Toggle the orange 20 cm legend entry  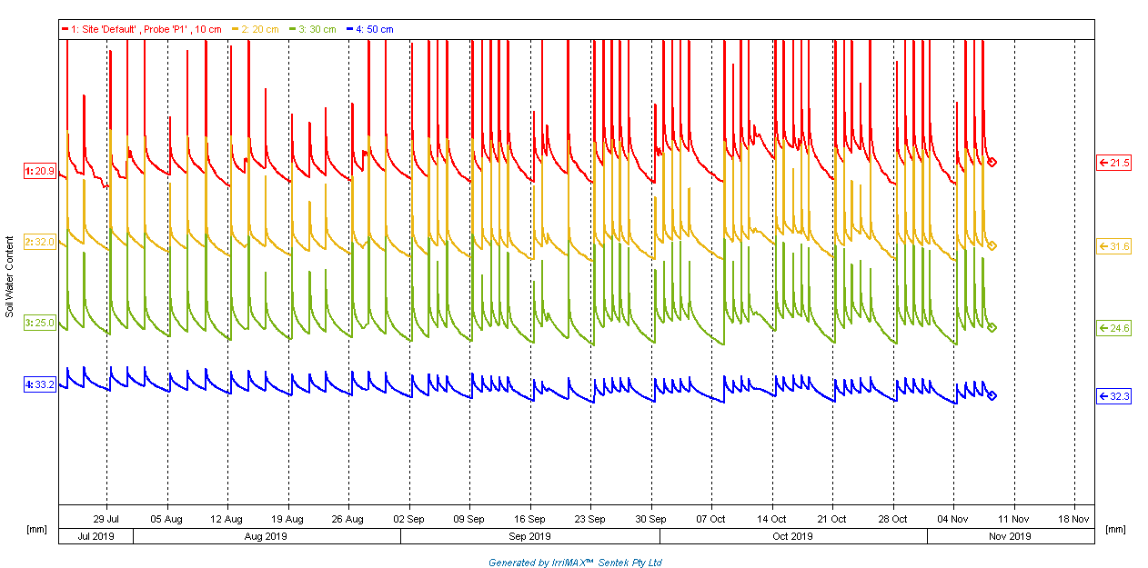(257, 29)
